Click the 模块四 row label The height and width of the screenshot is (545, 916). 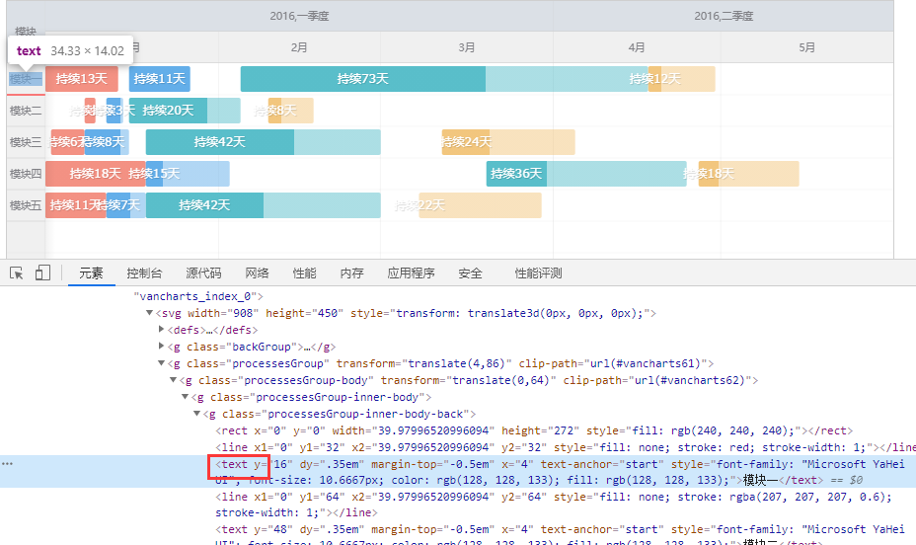(x=26, y=174)
